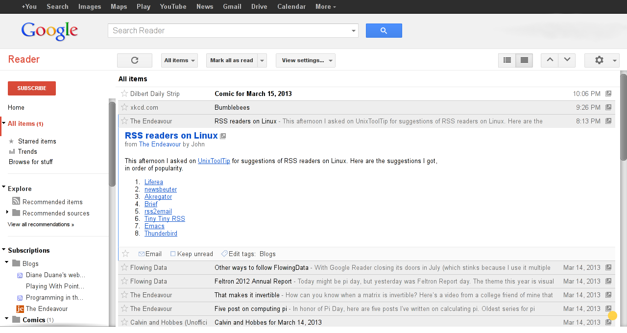Star the xkcd.com Bumblebees item
The height and width of the screenshot is (333, 627).
tap(124, 107)
